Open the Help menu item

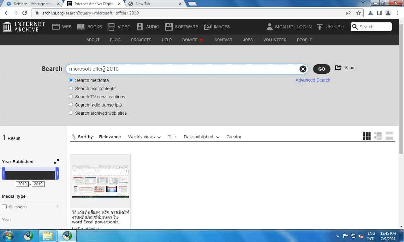[x=167, y=40]
